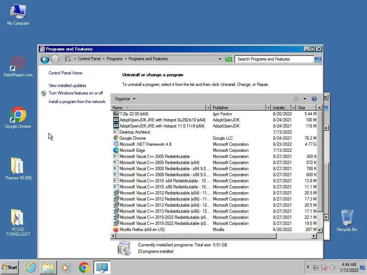This screenshot has width=367, height=275.
Task: Click the horizontal scrollbar left arrow
Action: pyautogui.click(x=113, y=236)
